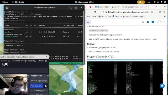
Task: Open the terminal hamburger menu
Action: coord(76,8)
